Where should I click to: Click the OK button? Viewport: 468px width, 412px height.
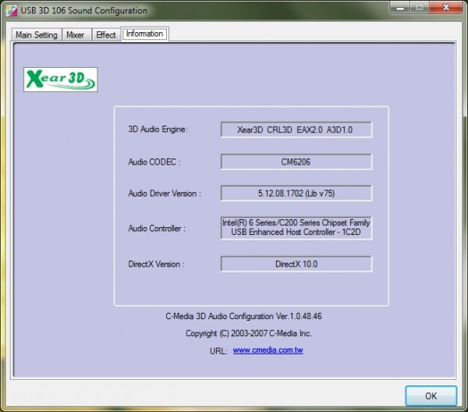[431, 396]
